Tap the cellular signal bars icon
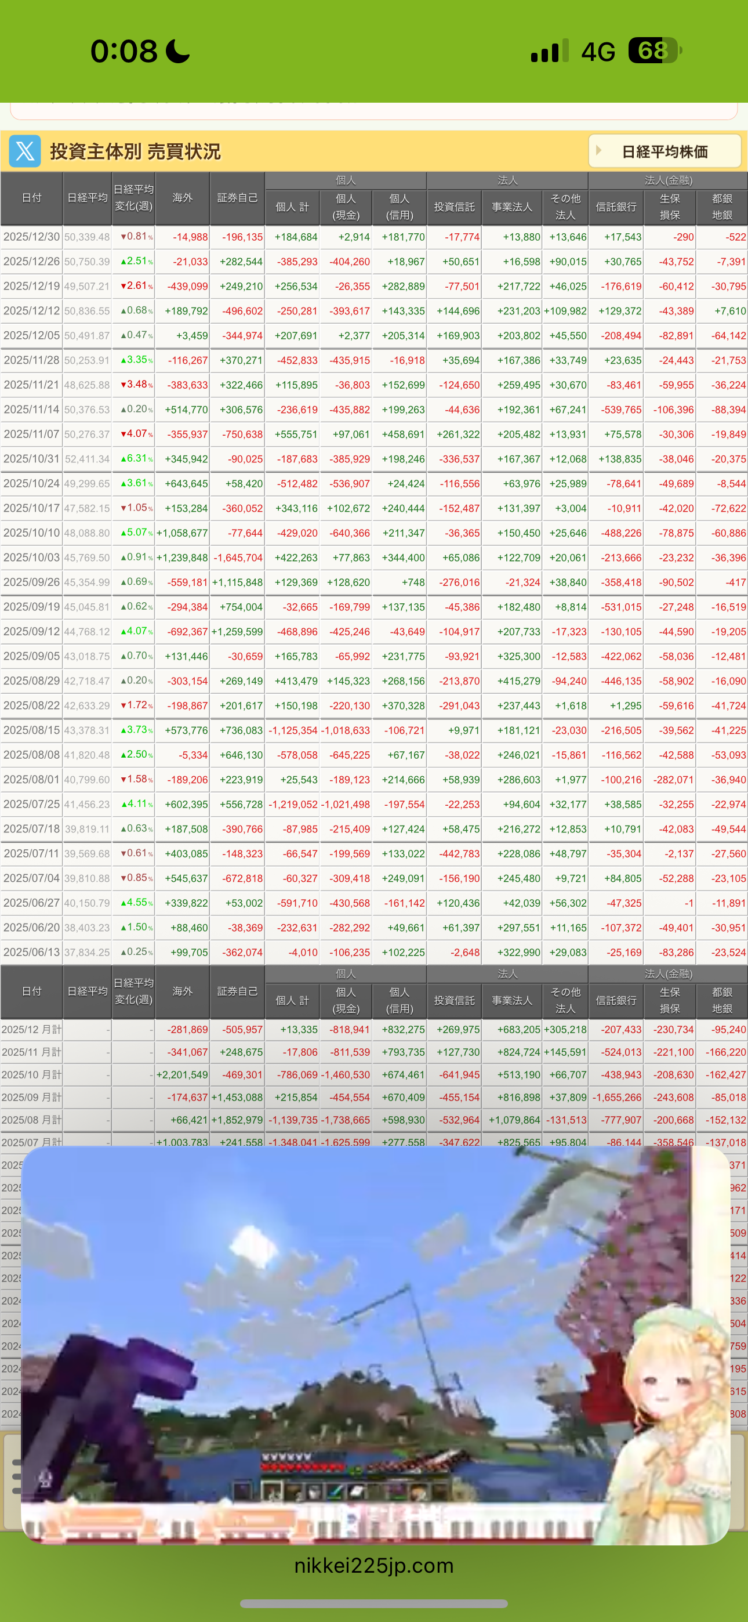This screenshot has width=748, height=1622. tap(549, 51)
